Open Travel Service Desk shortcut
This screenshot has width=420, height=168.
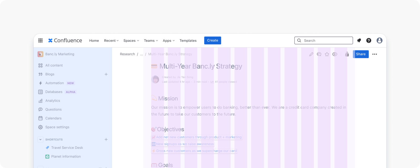click(x=67, y=148)
